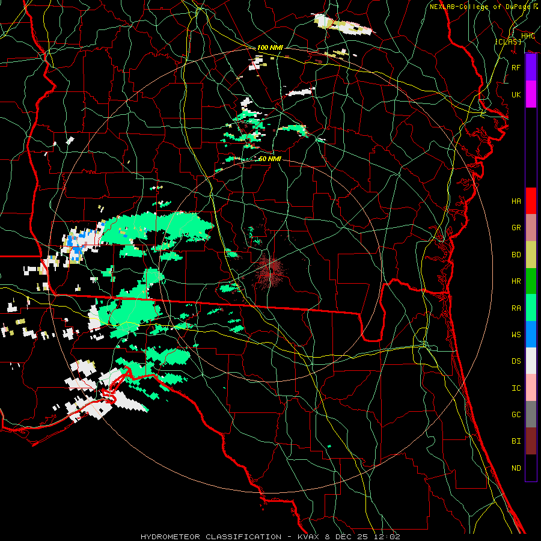Click the 'DS' legend label
This screenshot has width=541, height=541.
coord(516,361)
